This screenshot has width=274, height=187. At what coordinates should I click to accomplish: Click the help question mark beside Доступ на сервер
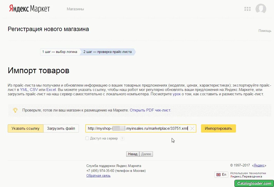coord(122,138)
